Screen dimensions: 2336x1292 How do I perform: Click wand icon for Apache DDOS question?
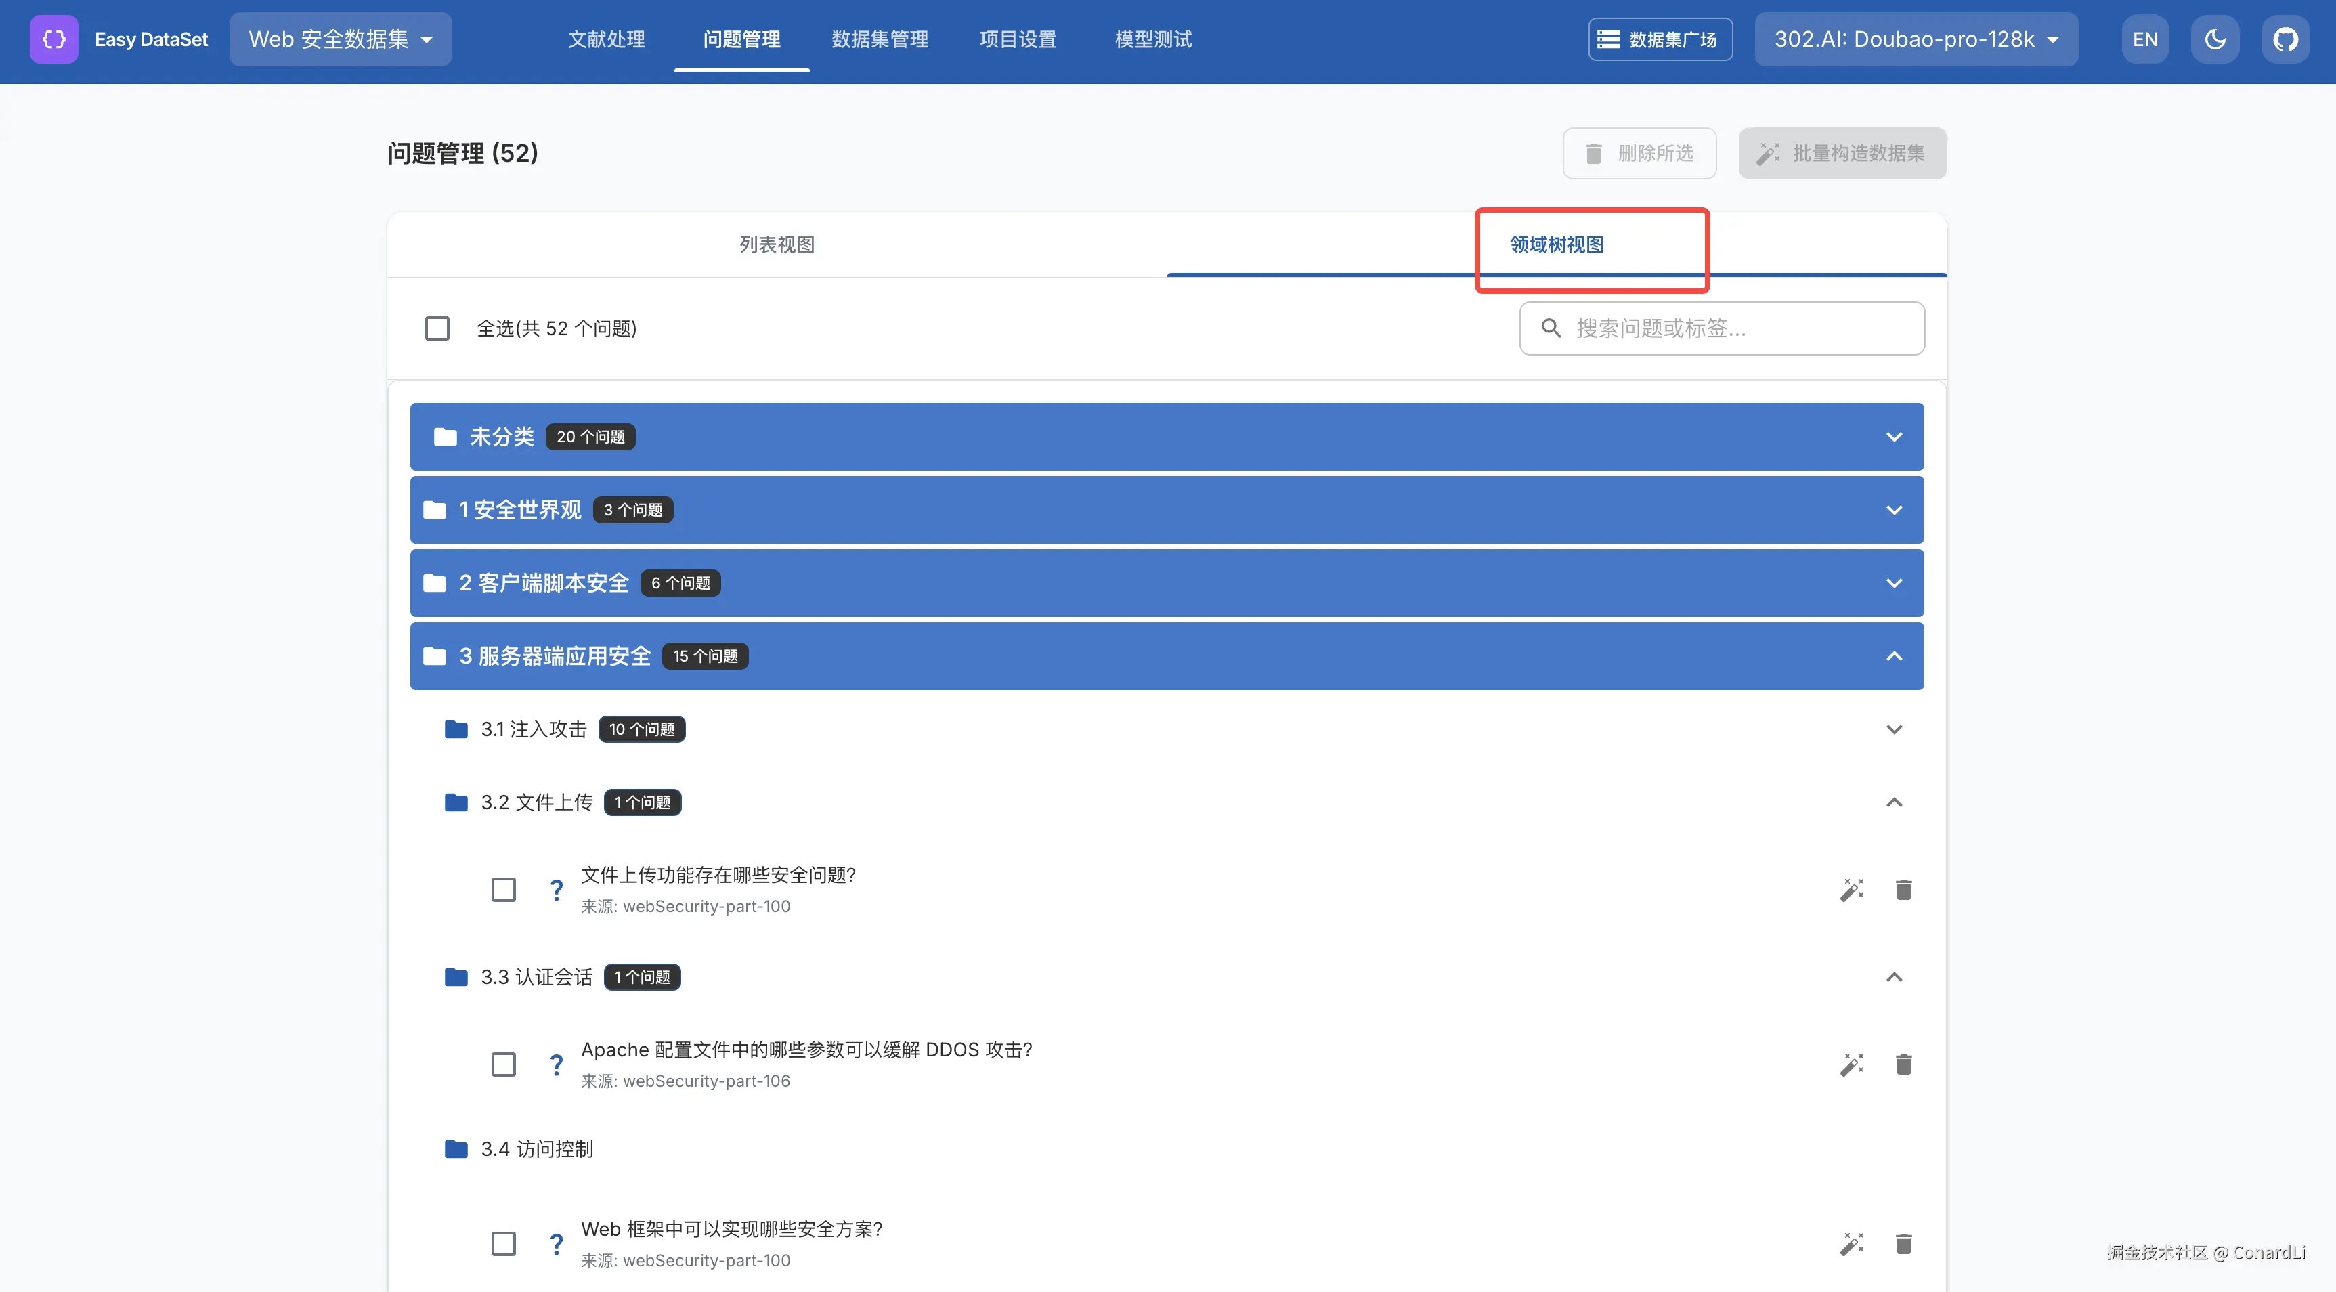coord(1852,1064)
